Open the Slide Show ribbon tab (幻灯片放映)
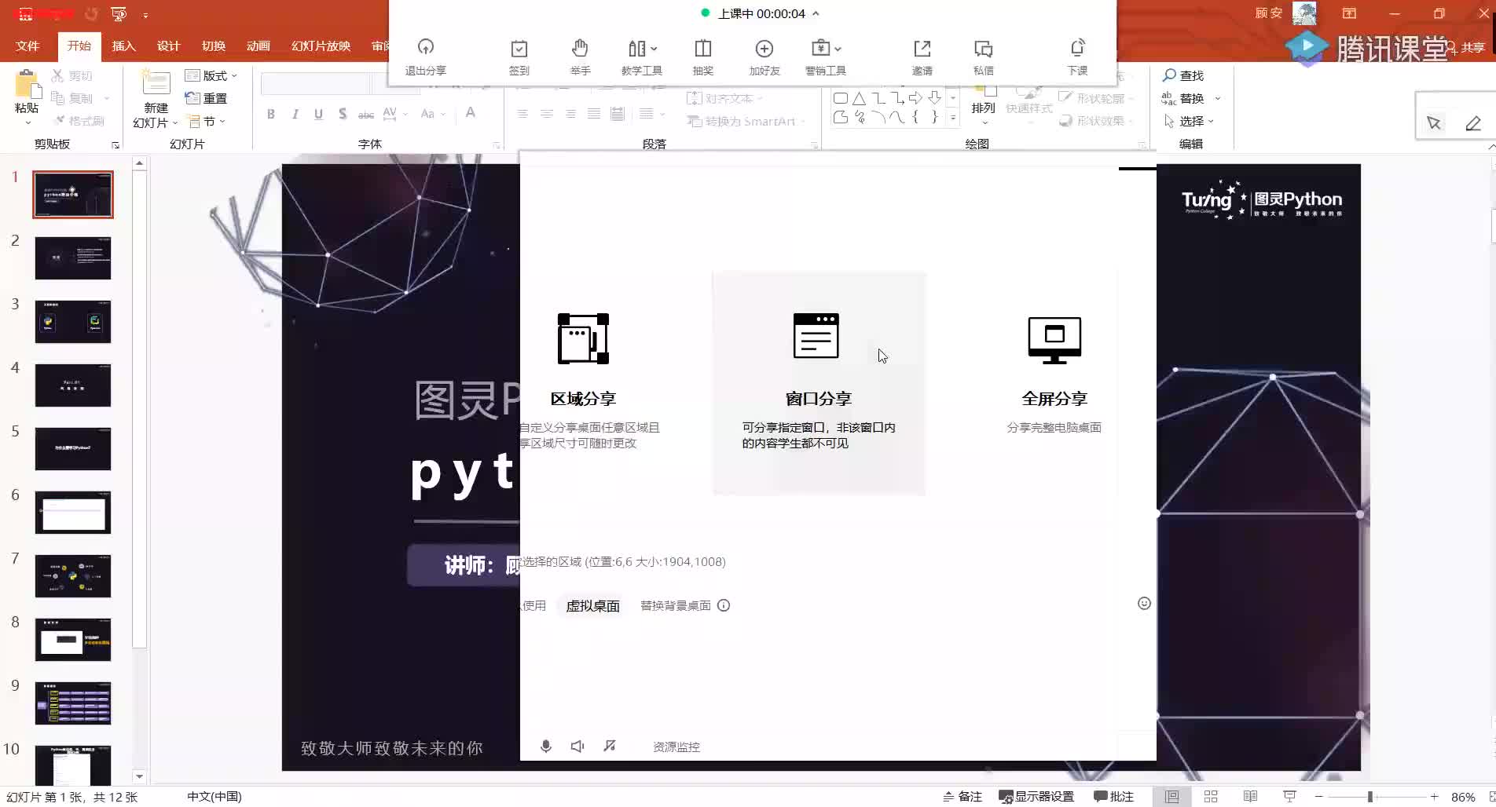1496x807 pixels. pos(321,46)
